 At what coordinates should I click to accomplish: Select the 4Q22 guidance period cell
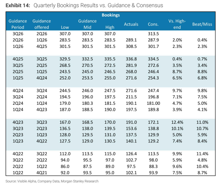click(18, 154)
